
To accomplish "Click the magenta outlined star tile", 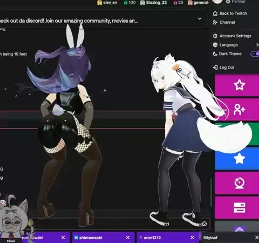I will pos(237,85).
